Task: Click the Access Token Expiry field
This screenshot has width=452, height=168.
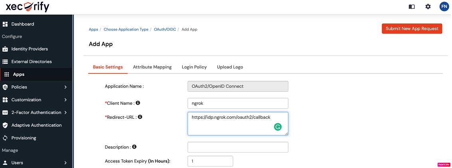Action: click(210, 161)
